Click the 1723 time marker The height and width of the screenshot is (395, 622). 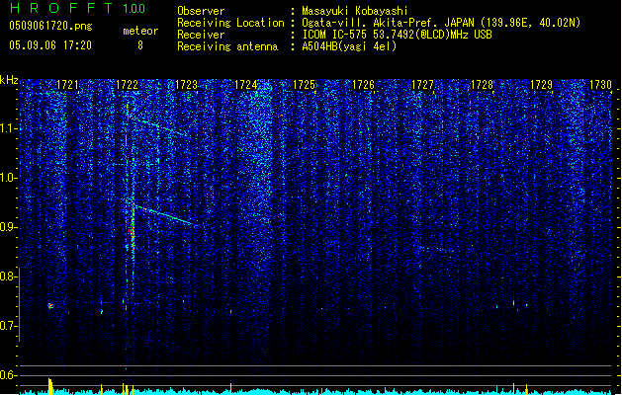(x=187, y=85)
